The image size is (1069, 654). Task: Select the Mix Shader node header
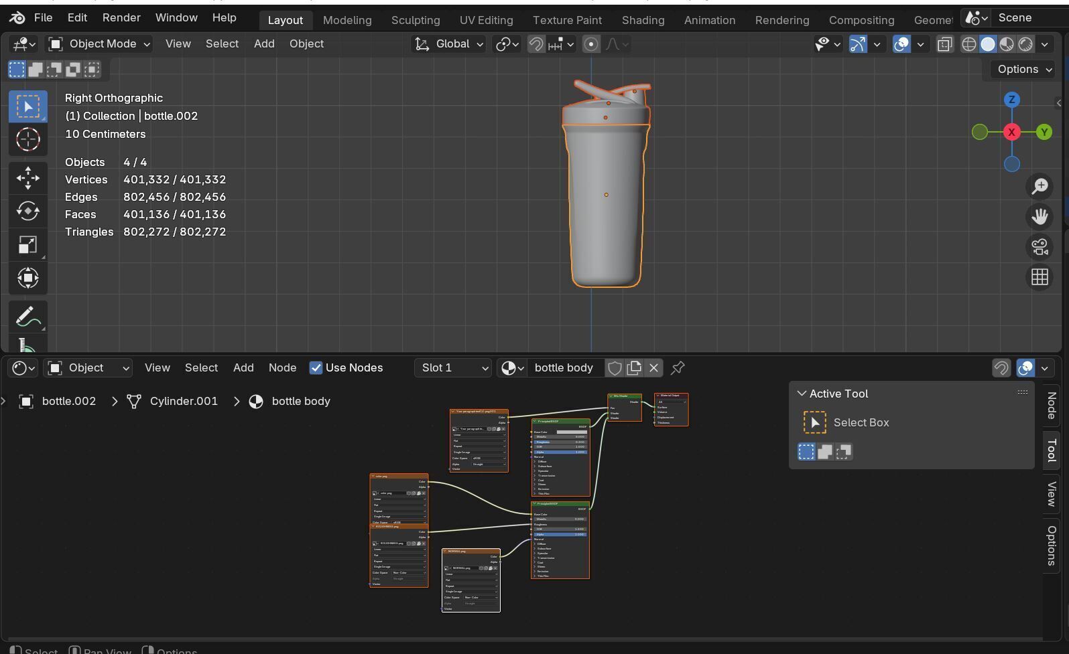624,396
